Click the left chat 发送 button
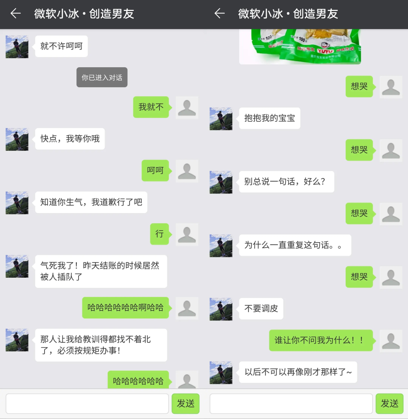The height and width of the screenshot is (419, 408). 185,404
